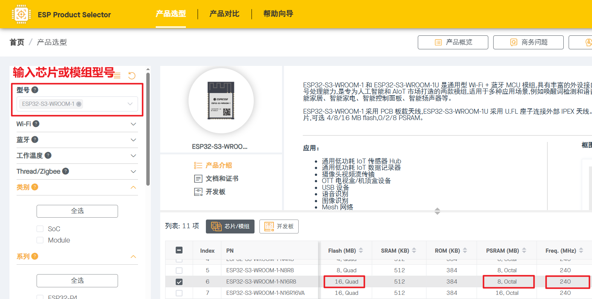The width and height of the screenshot is (592, 299).
Task: Check the row 5 ESP32-S3-WROOM-1-N8R8 checkbox
Action: coord(179,270)
